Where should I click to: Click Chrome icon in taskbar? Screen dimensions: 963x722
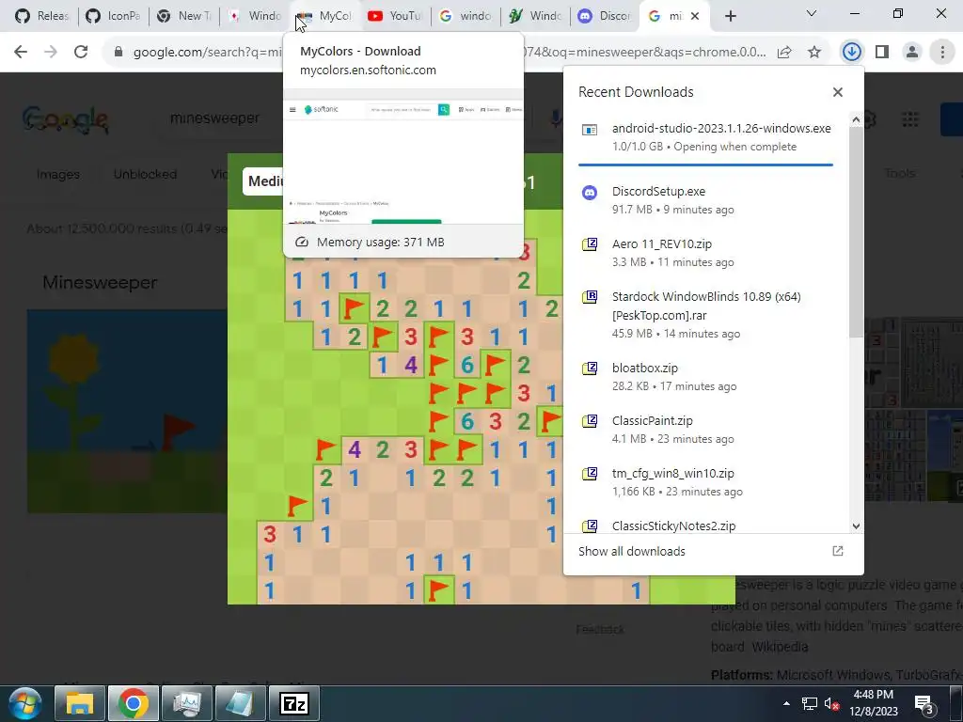(134, 703)
